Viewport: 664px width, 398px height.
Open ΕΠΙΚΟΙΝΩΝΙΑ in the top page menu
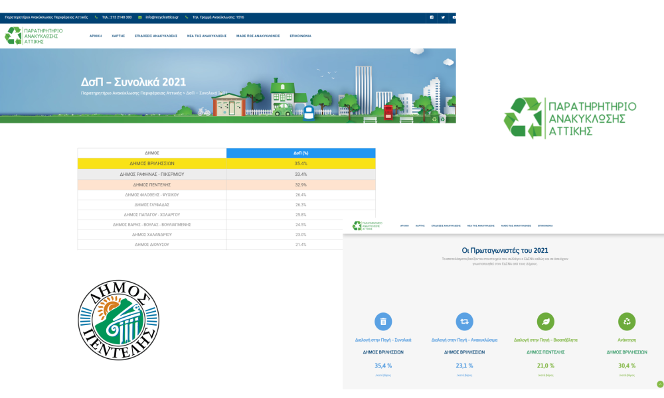click(300, 36)
